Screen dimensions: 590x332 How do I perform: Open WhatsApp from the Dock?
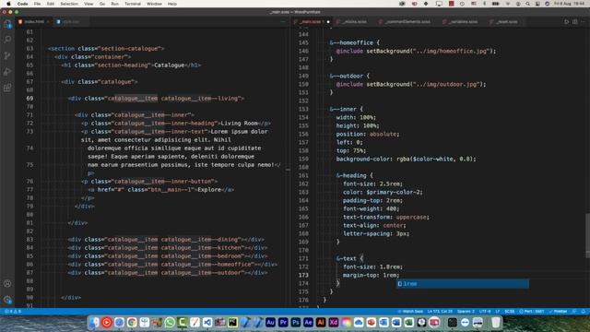170,322
